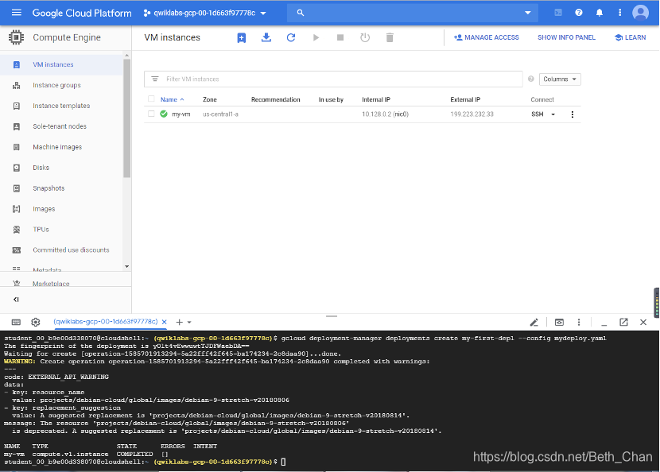Click the filter list icon
Viewport: 660px width, 472px height.
tap(155, 79)
